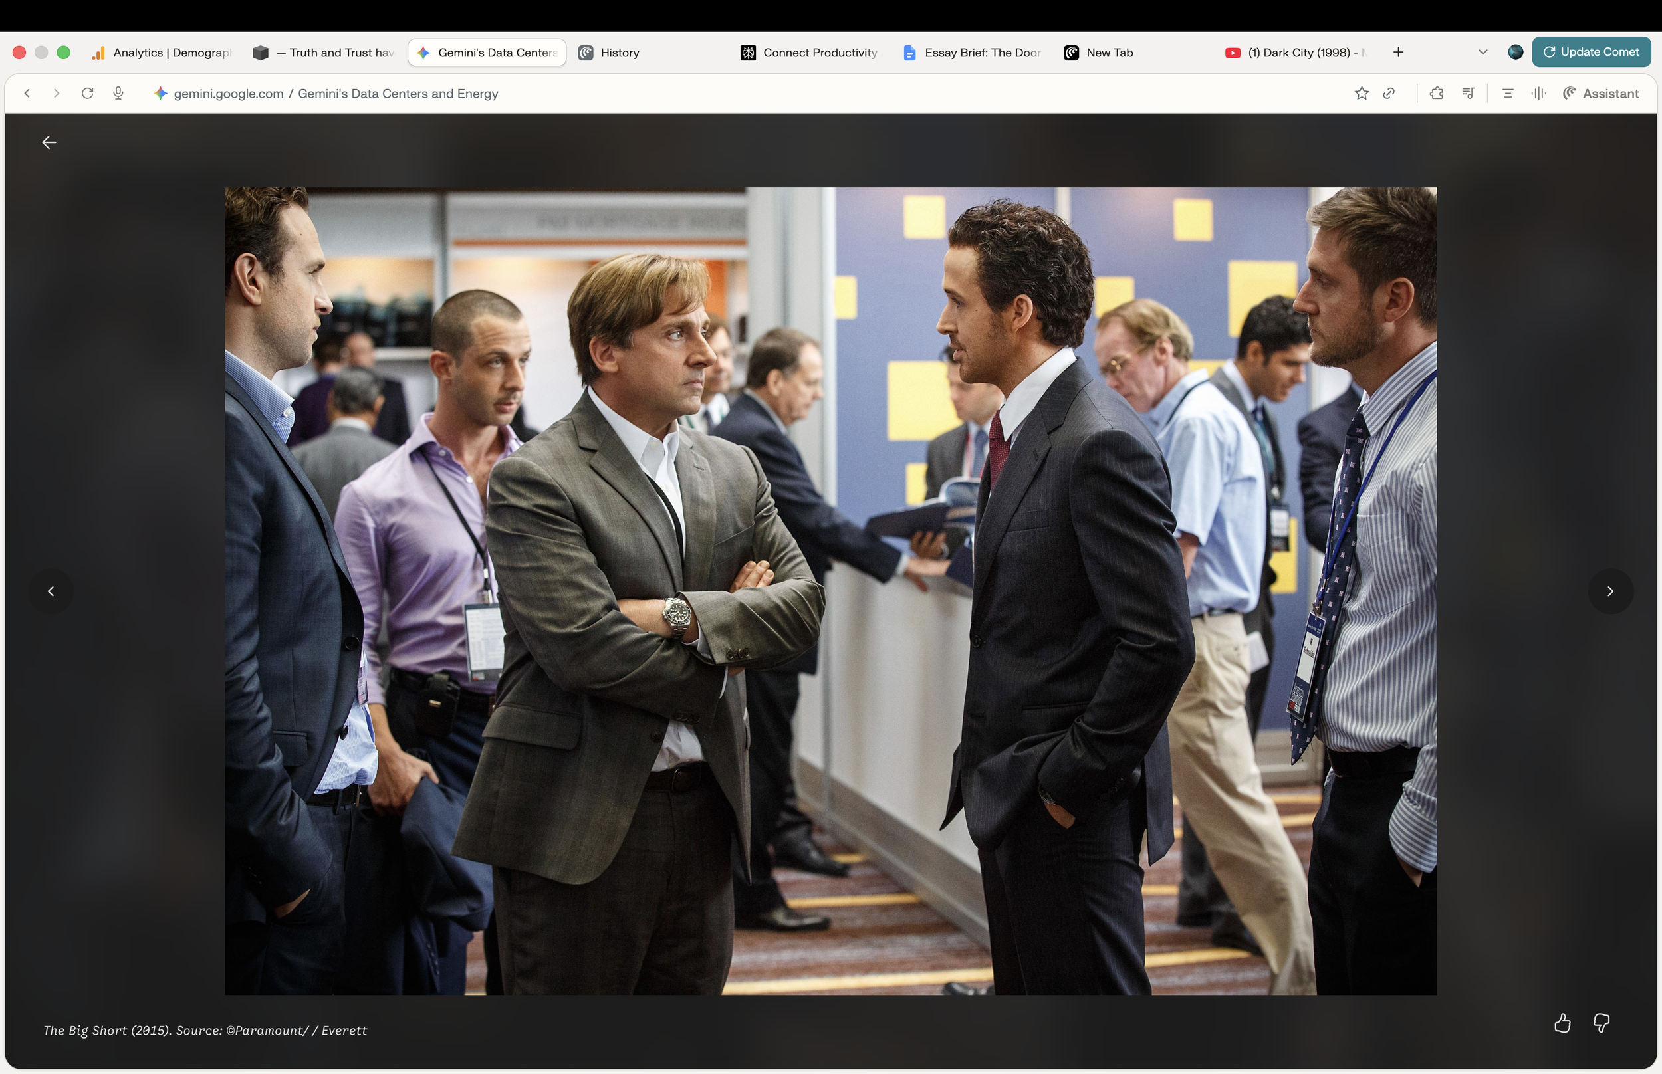Click the Gemini sparkle site icon in address bar
Viewport: 1662px width, 1074px height.
160,94
